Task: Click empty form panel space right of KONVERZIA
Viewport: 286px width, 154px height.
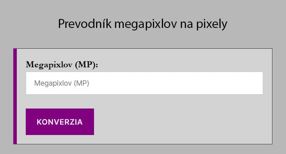Action: (x=179, y=122)
